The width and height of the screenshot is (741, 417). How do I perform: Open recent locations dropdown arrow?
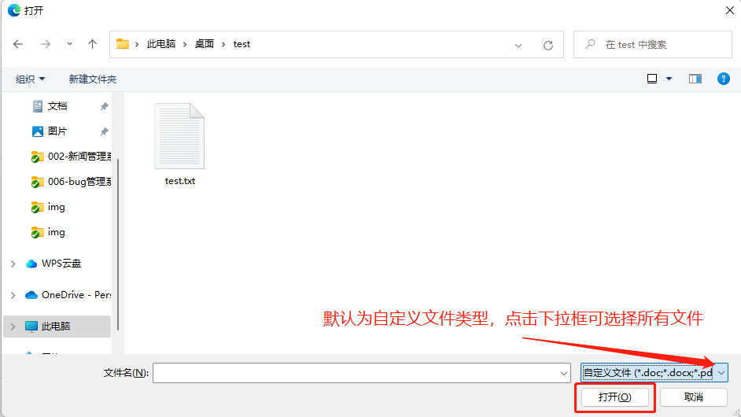pos(69,44)
